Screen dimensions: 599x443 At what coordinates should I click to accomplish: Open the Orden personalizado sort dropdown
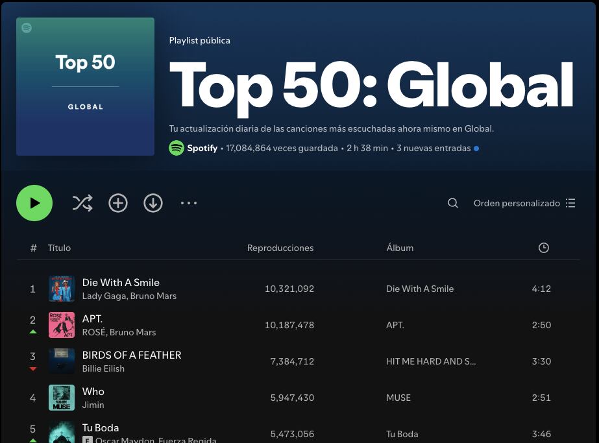click(x=524, y=203)
